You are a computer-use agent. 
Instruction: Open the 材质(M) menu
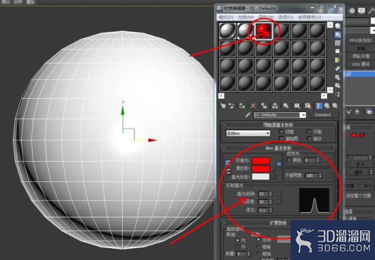[x=246, y=17]
